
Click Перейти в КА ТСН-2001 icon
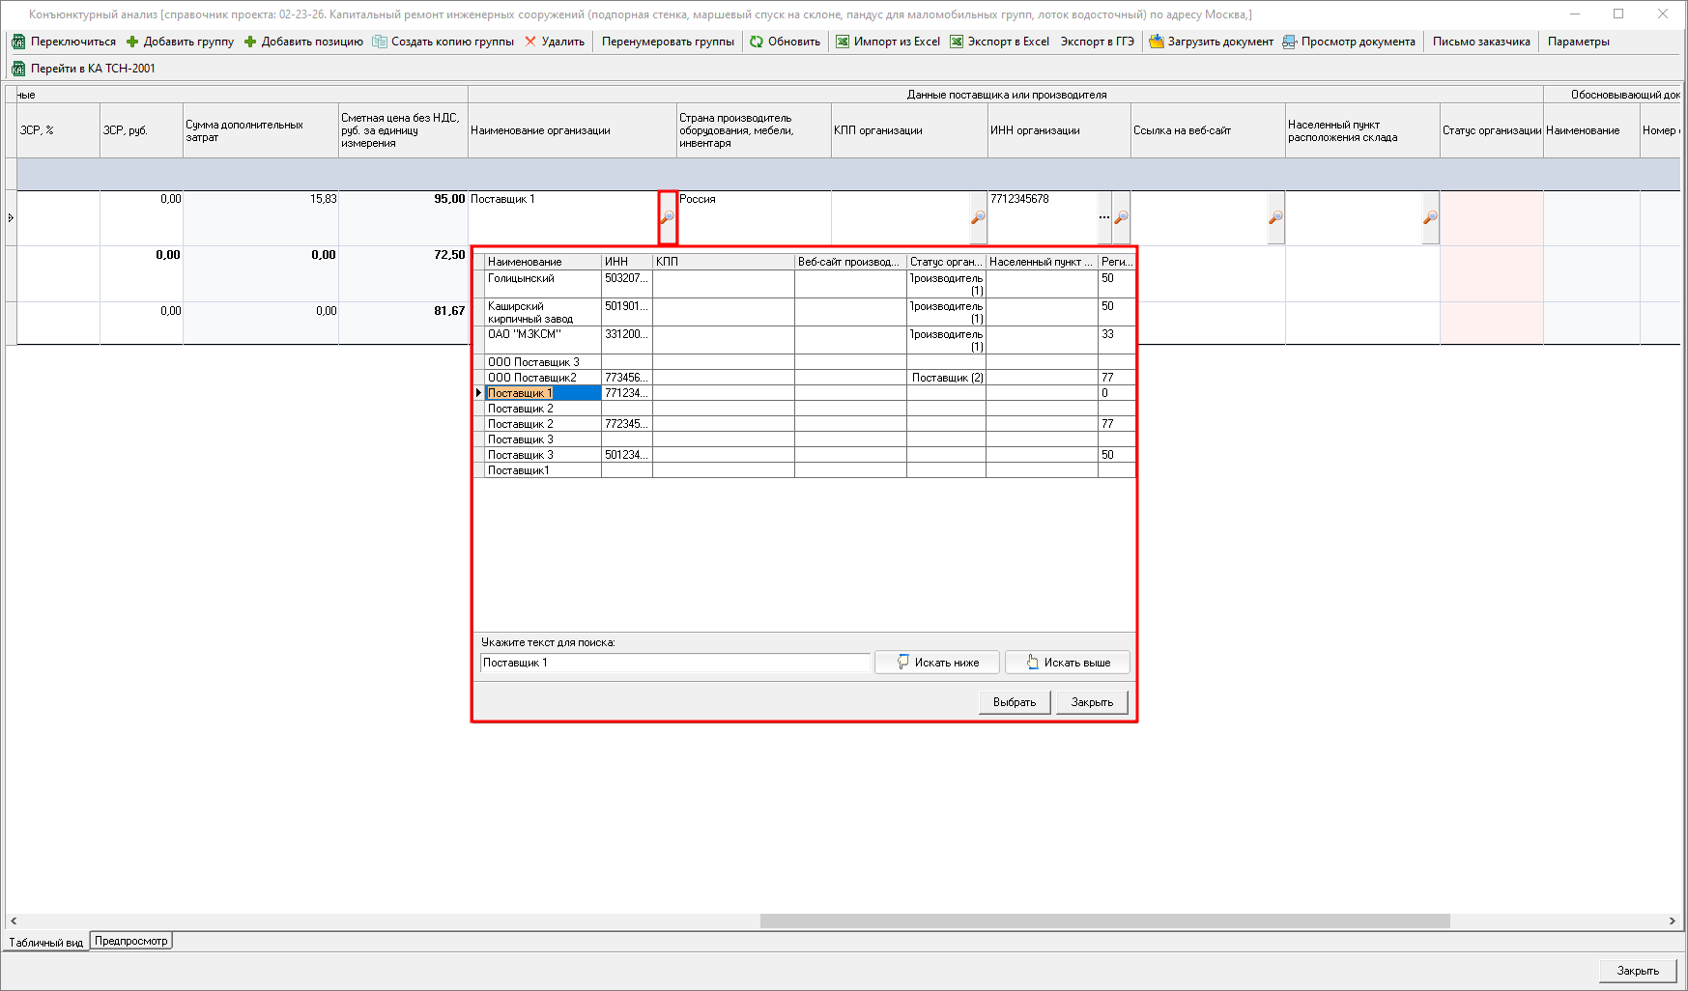pos(18,69)
